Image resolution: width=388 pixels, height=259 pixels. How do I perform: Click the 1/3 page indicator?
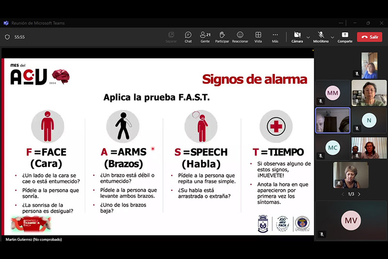[x=351, y=194]
